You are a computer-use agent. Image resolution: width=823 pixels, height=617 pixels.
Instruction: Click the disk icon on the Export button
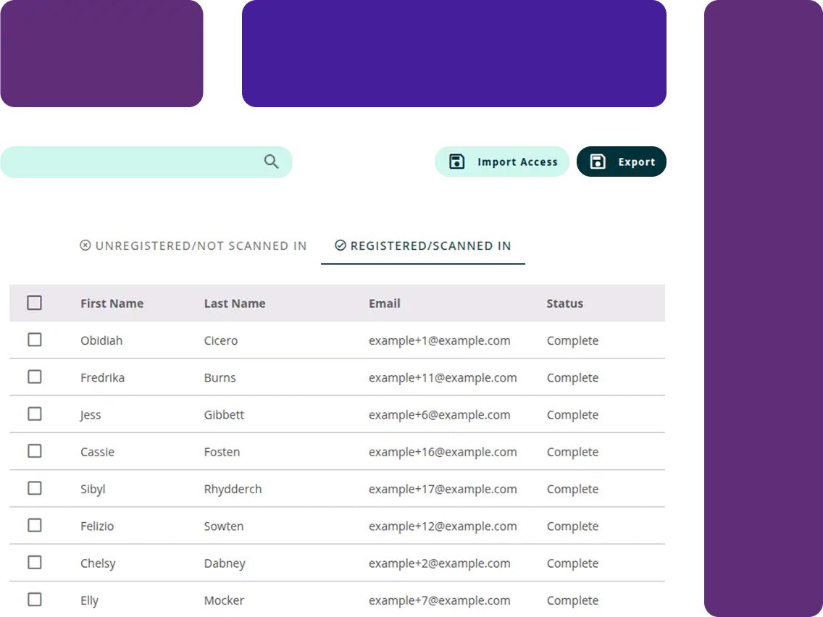click(598, 161)
